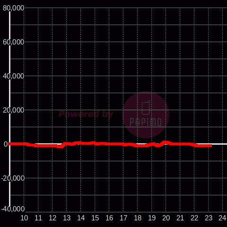
Task: Click the red line peak near hour 20
Action: [x=165, y=142]
